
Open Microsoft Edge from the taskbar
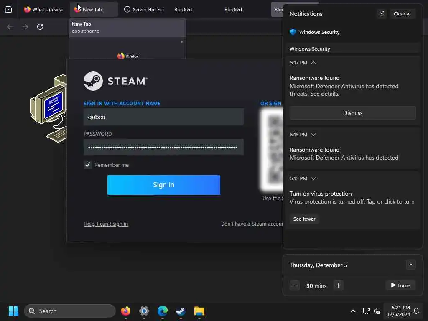point(163,311)
